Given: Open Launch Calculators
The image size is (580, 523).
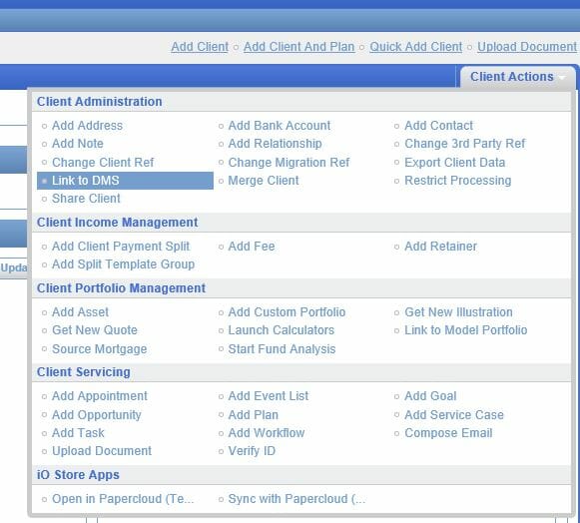Looking at the screenshot, I should tap(282, 330).
